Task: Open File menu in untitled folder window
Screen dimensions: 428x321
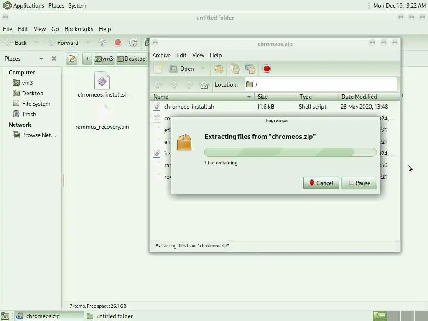Action: [8, 29]
